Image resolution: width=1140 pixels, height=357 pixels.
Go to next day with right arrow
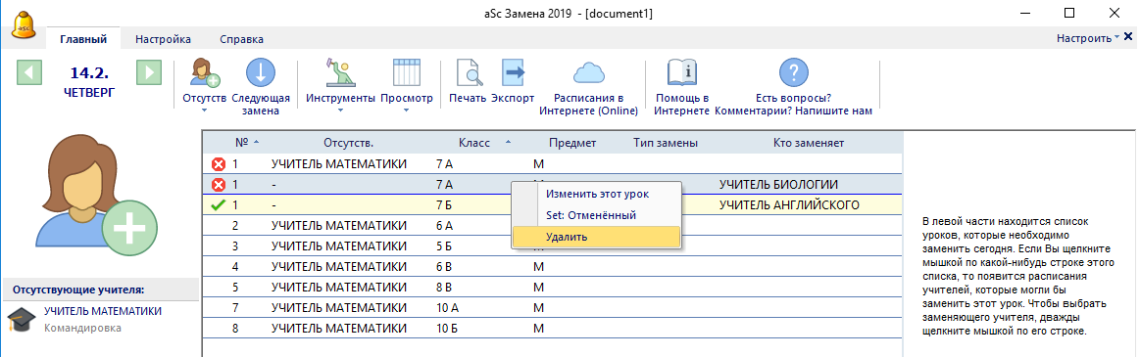pos(148,73)
